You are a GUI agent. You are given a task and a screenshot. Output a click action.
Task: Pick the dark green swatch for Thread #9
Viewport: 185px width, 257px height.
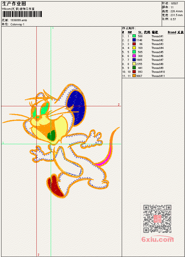(134, 68)
